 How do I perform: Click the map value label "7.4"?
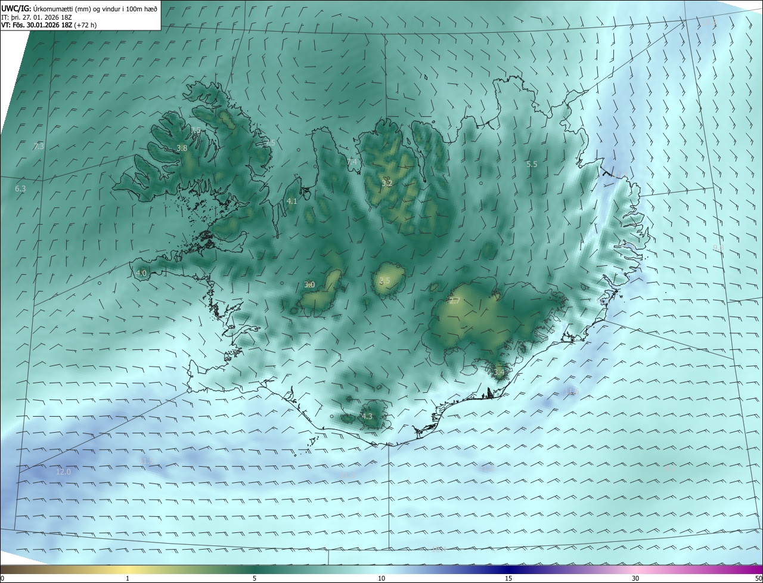click(x=352, y=162)
